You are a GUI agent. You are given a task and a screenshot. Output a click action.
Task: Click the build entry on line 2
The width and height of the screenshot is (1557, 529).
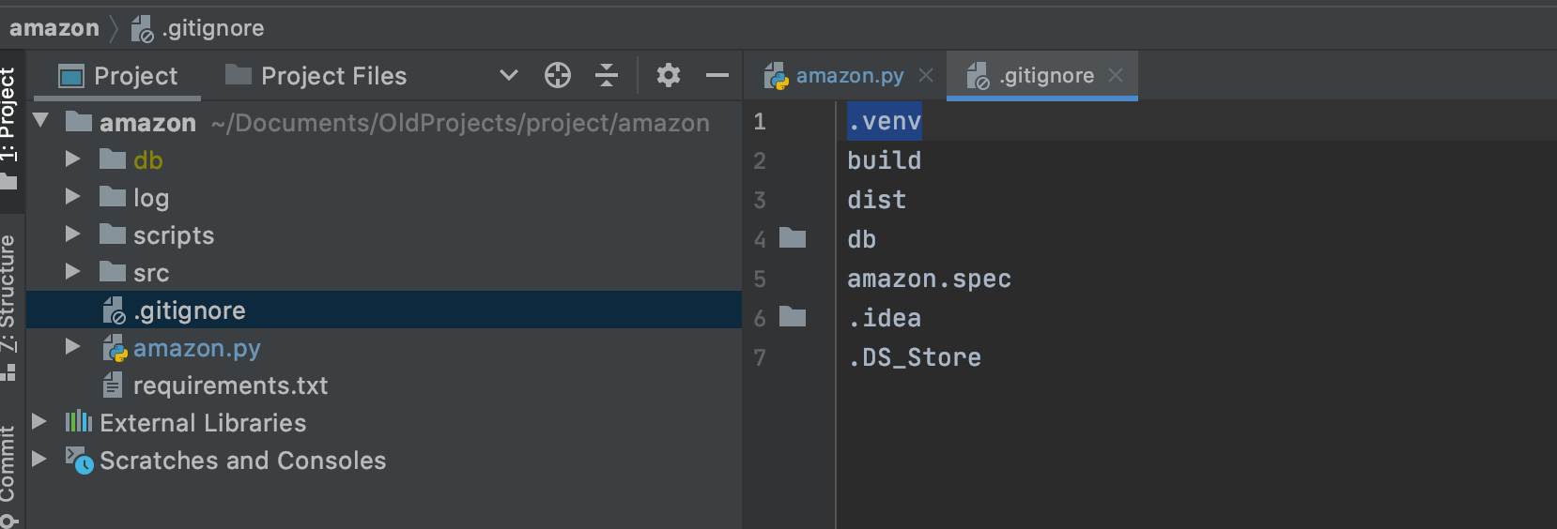click(885, 161)
